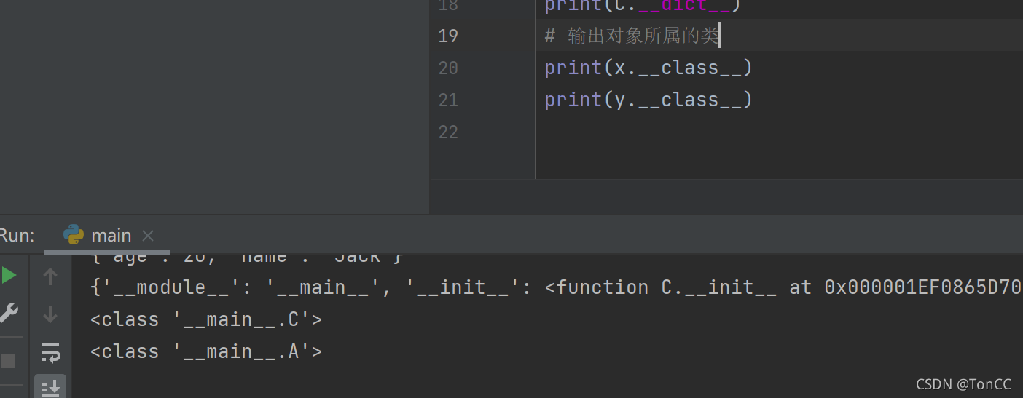The height and width of the screenshot is (398, 1023).
Task: Click output line <class '__main__.C'>
Action: tap(206, 319)
